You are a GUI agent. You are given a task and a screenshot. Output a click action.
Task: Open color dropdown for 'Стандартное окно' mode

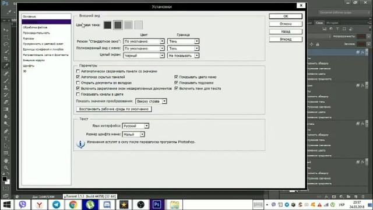144,41
